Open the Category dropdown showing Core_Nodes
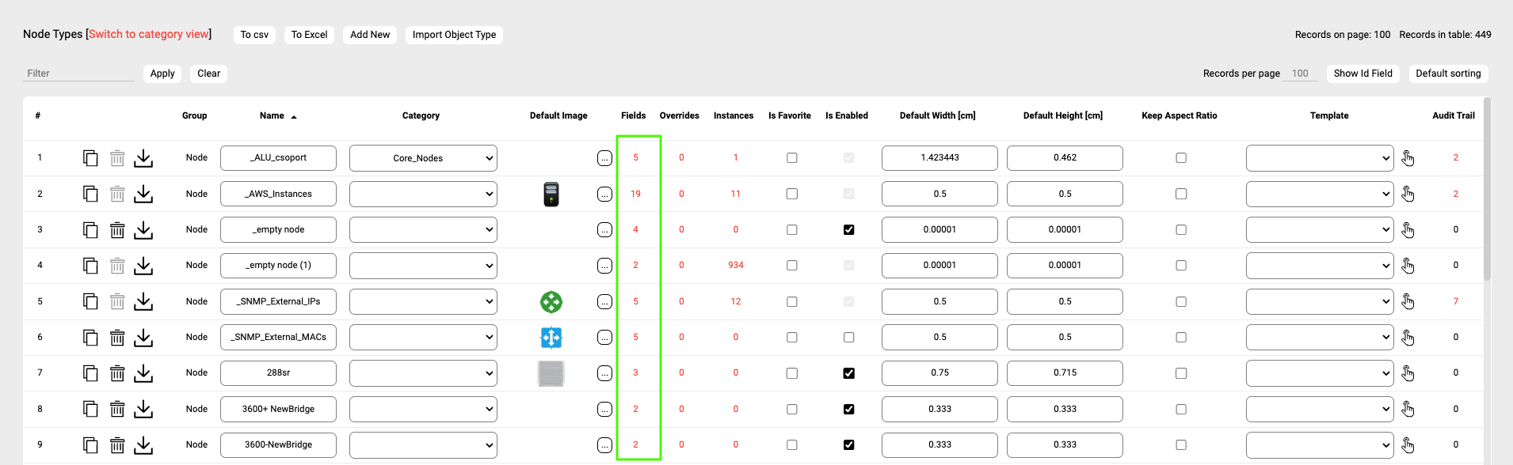This screenshot has height=465, width=1513. click(423, 158)
